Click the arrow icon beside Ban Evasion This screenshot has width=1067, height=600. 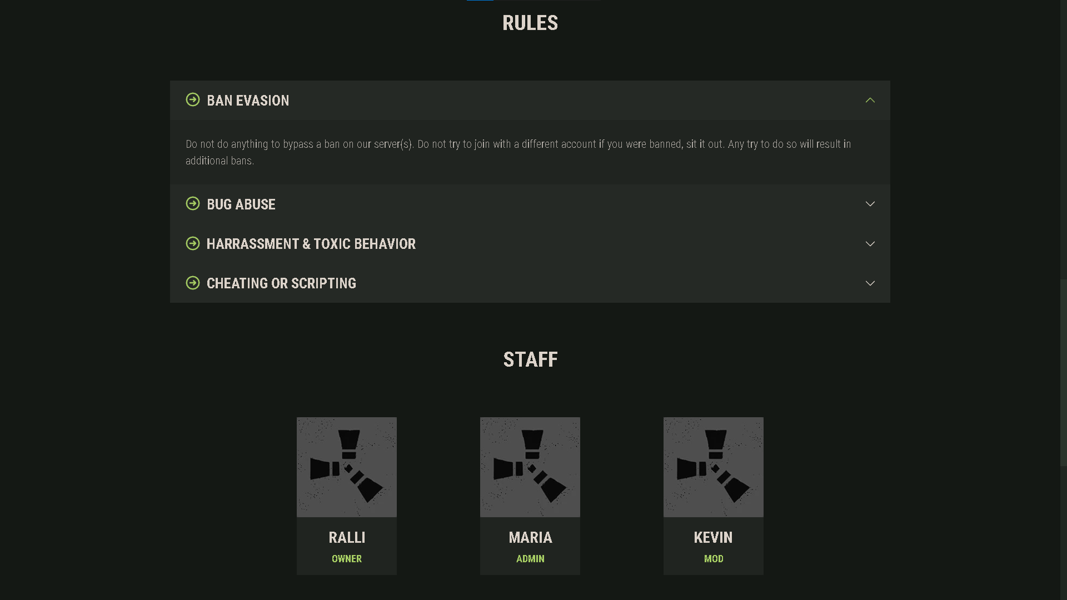pos(193,100)
